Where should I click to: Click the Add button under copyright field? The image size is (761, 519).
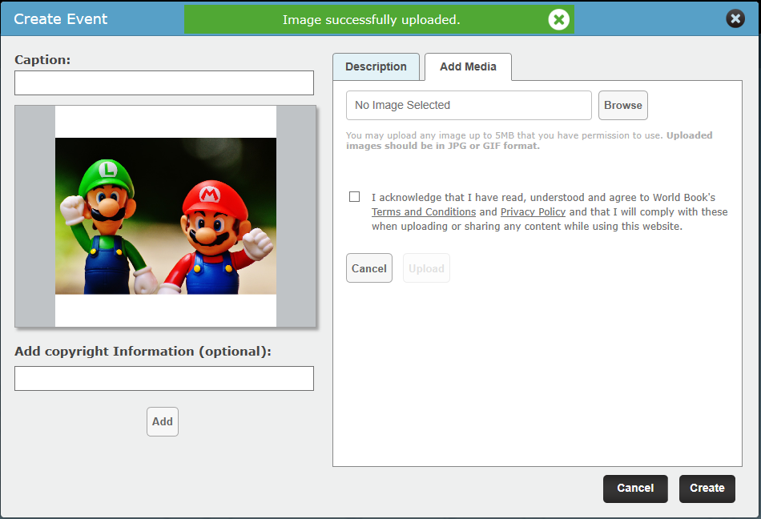coord(163,421)
